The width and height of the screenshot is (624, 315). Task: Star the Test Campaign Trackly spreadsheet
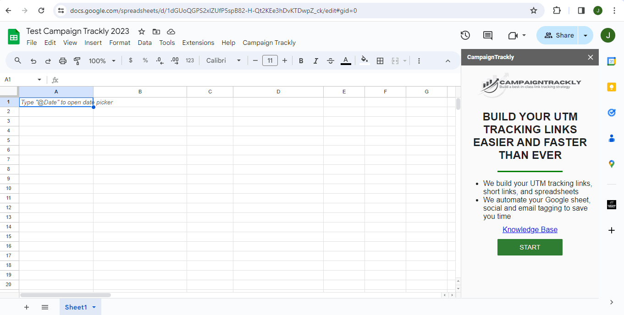[141, 32]
